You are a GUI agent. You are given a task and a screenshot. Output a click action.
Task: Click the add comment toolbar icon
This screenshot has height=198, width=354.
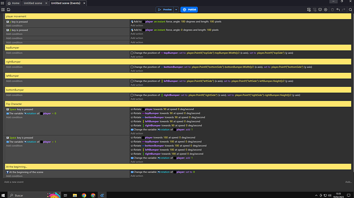(x=320, y=10)
